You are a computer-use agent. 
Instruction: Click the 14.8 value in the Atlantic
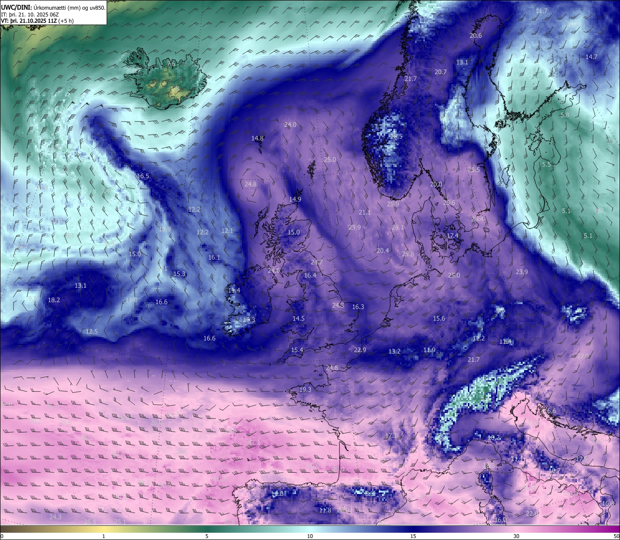tap(257, 138)
